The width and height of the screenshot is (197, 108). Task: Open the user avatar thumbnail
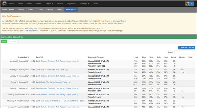click(187, 4)
